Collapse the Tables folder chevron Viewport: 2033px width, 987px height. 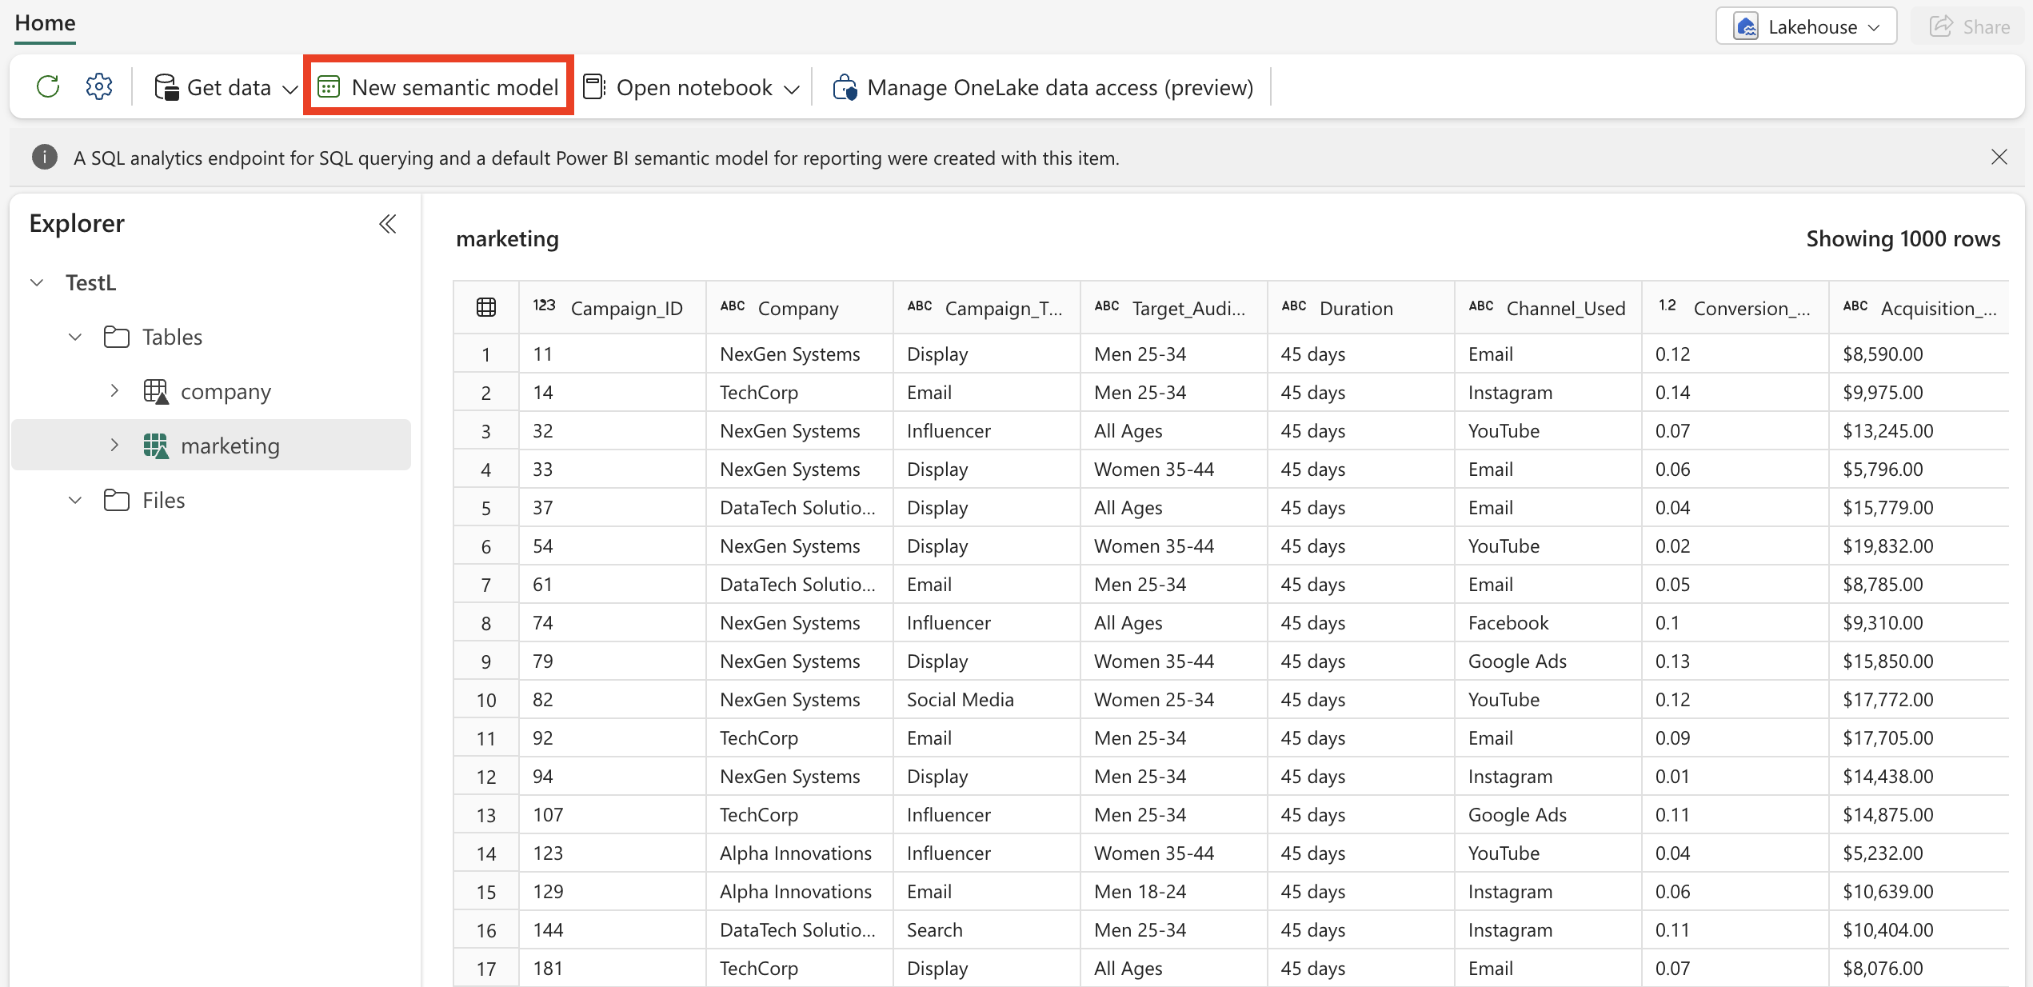click(75, 337)
